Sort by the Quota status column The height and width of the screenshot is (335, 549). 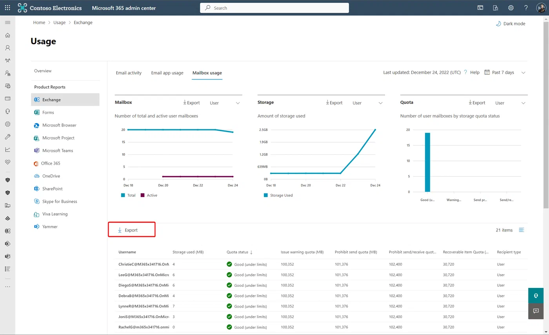coord(239,252)
